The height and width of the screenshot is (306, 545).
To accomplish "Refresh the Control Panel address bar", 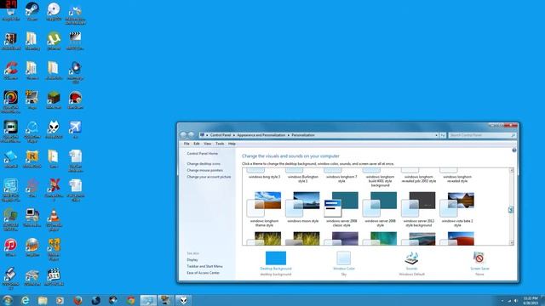I will tap(443, 135).
